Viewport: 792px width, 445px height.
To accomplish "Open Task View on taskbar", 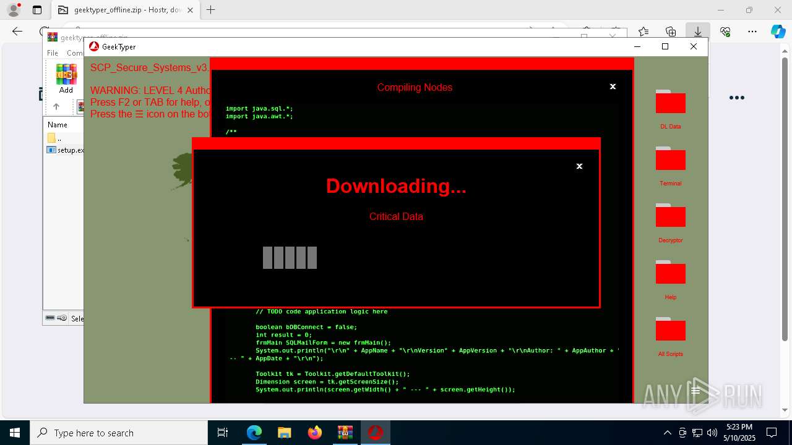I will (x=223, y=433).
